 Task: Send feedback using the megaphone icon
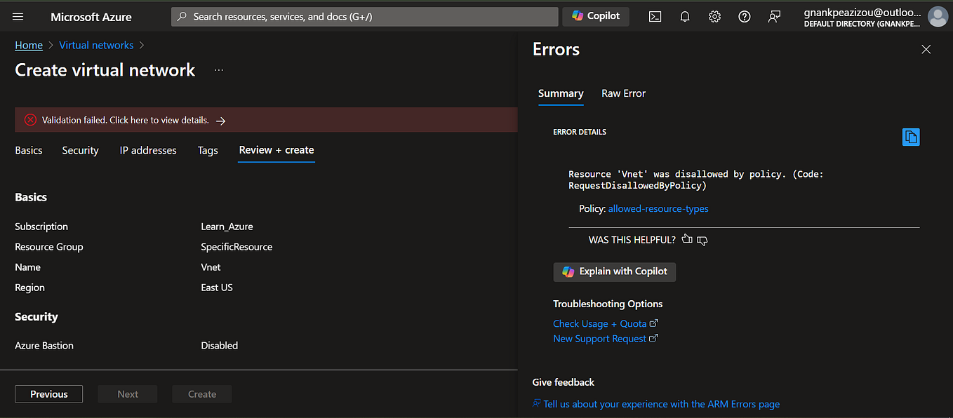coord(773,16)
